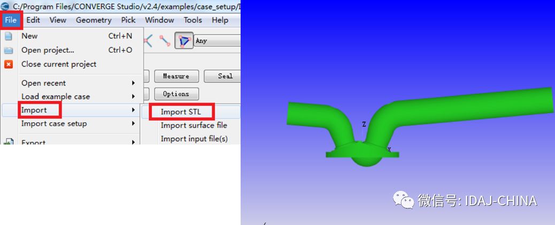Click the Options button
This screenshot has height=225, width=555.
(x=176, y=94)
